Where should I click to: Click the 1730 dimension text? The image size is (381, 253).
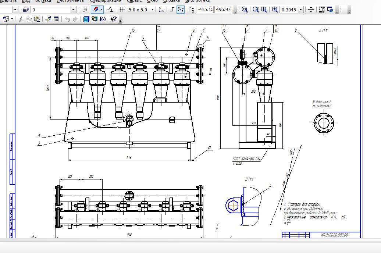coord(129,235)
